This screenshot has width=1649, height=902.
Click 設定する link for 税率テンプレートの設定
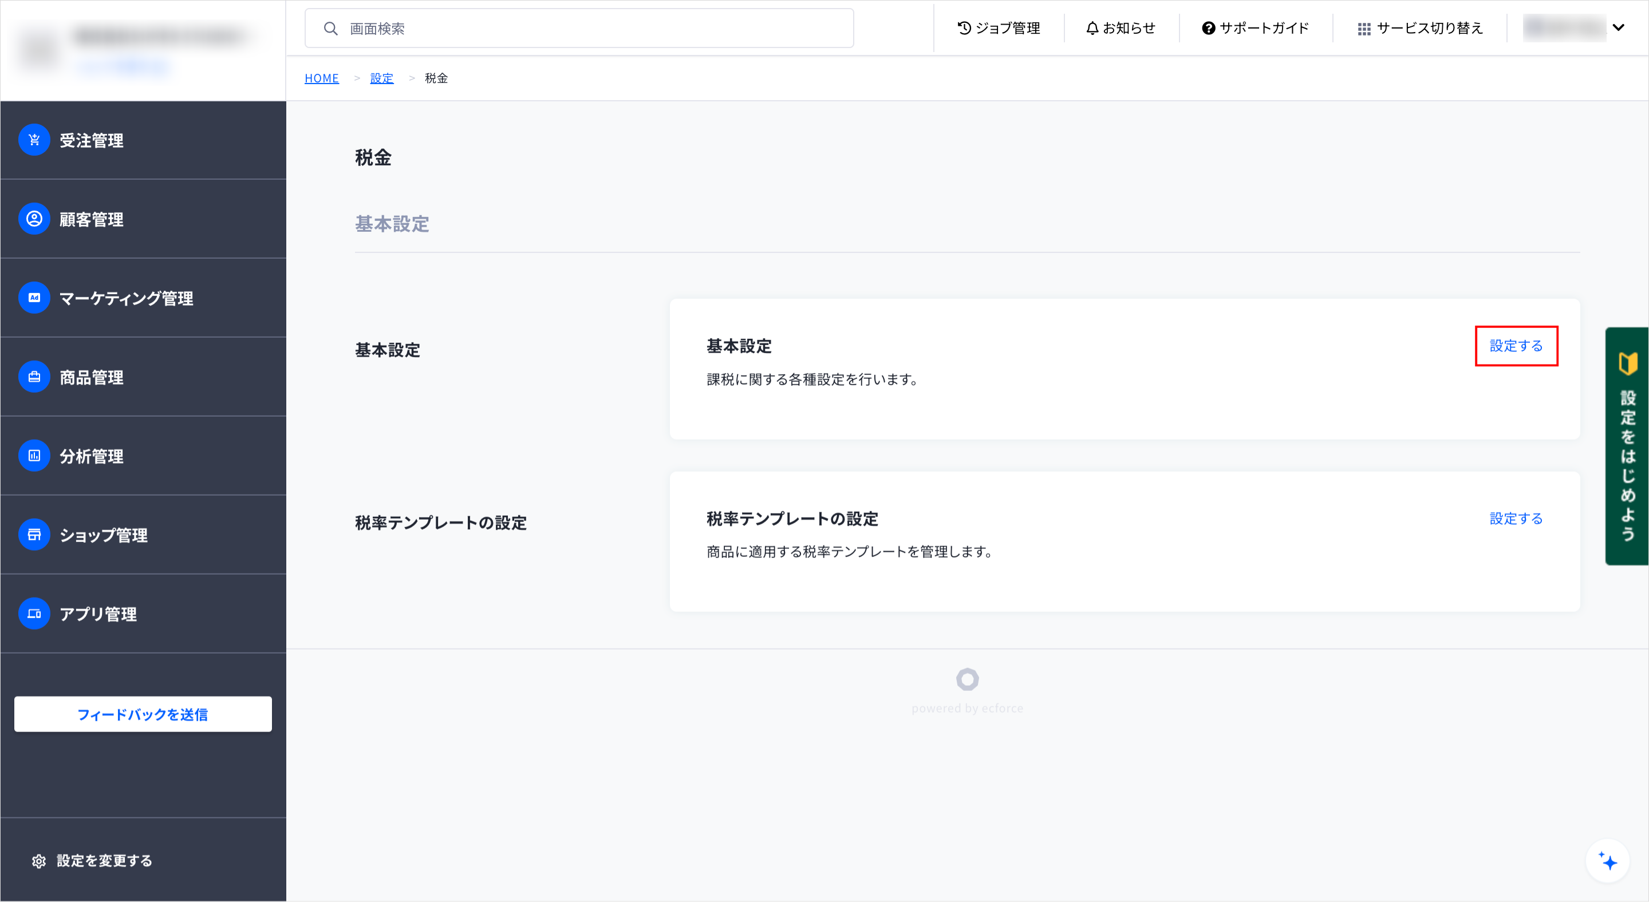click(x=1515, y=519)
